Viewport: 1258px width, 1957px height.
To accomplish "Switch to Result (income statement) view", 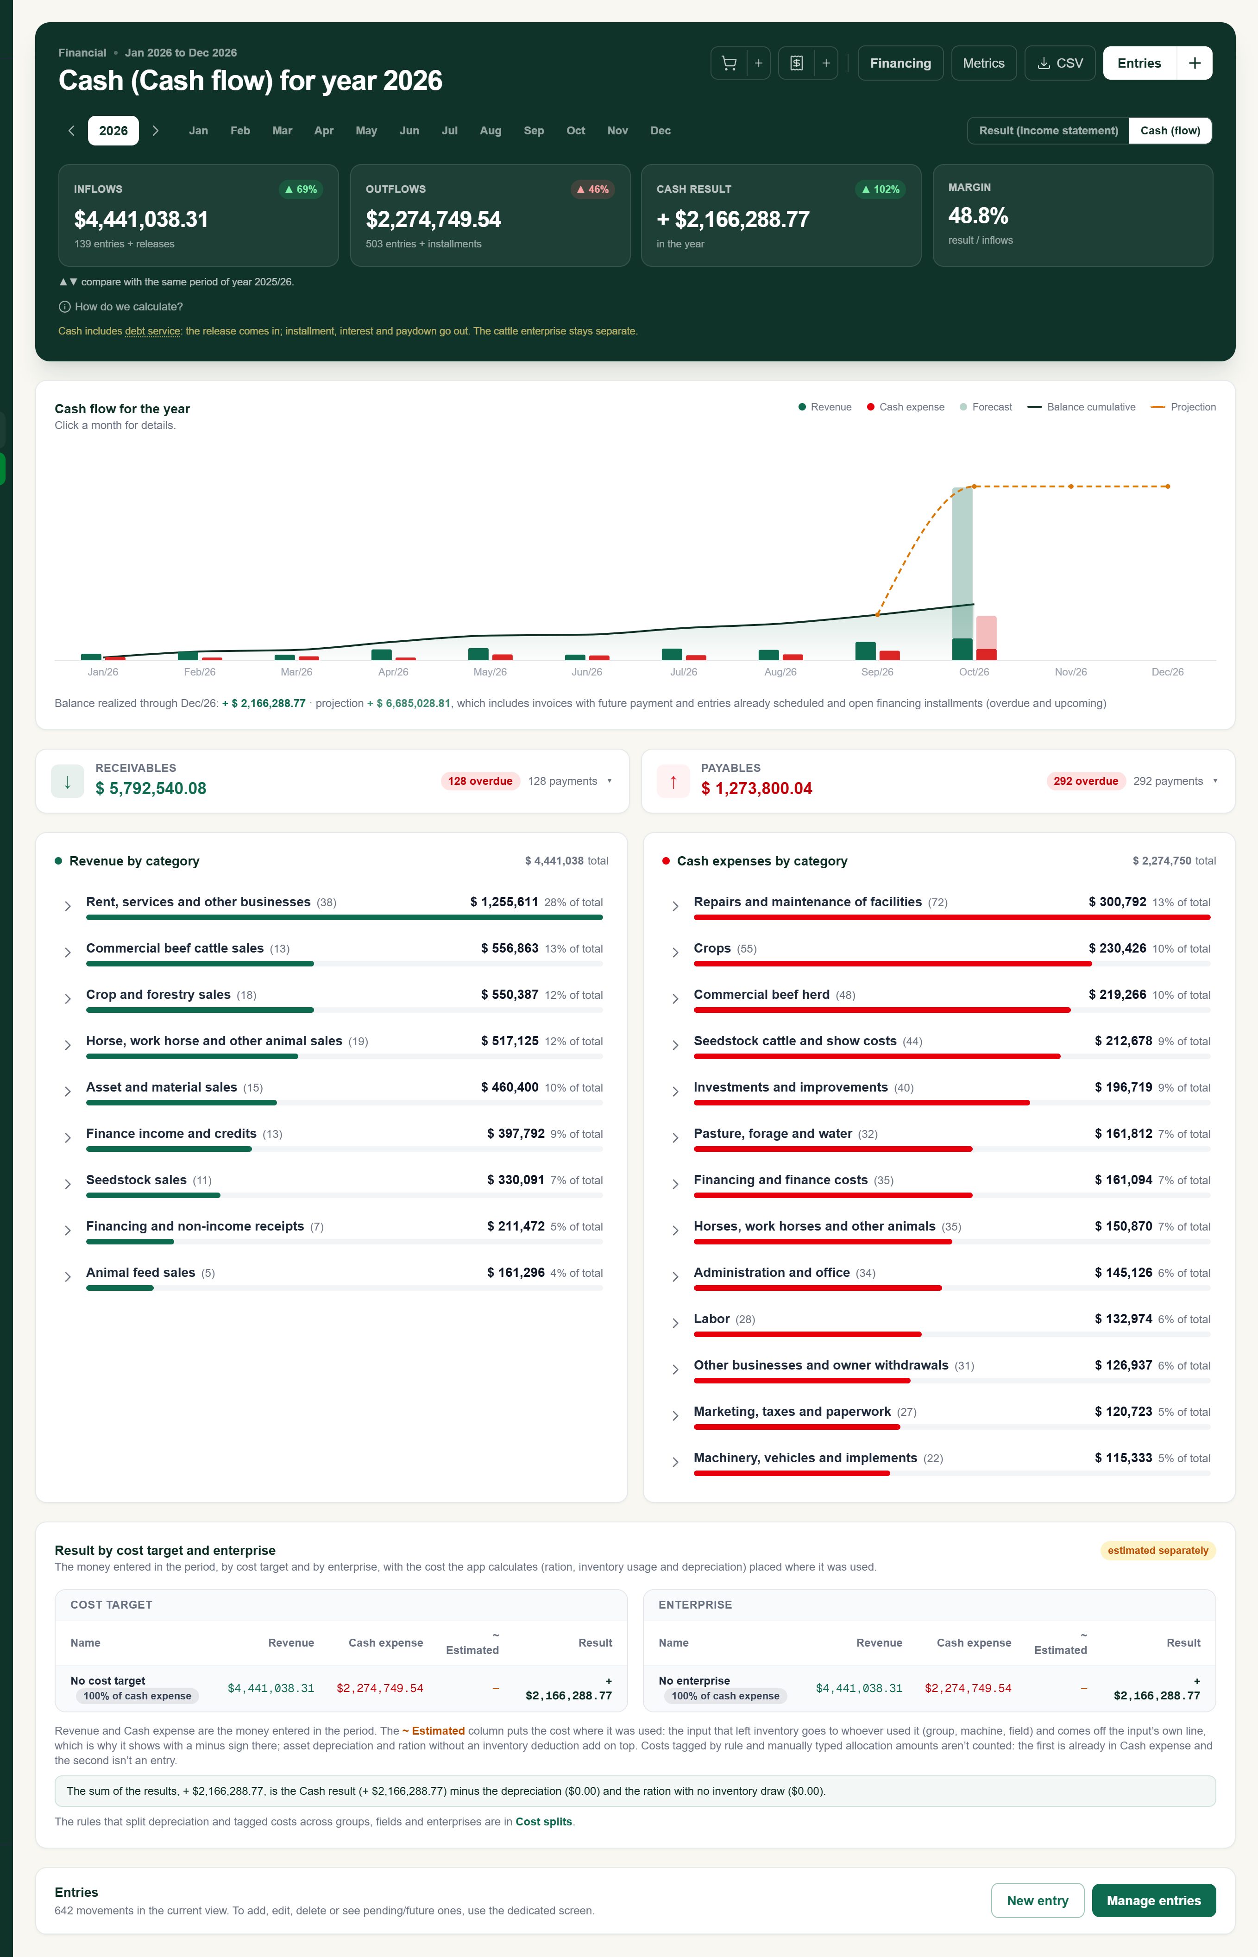I will (1048, 131).
